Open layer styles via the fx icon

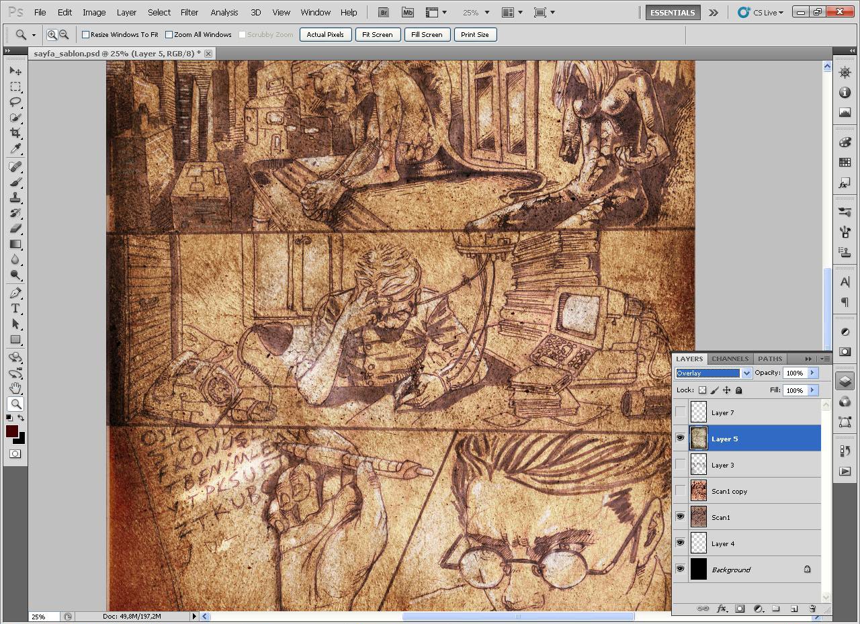[x=722, y=609]
